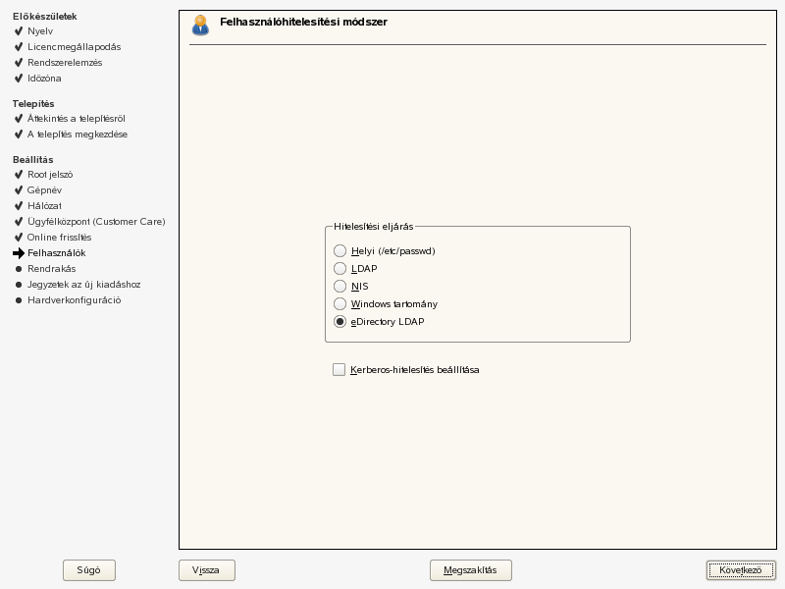Click the Licencmegállapodás step label
785x589 pixels.
click(74, 47)
